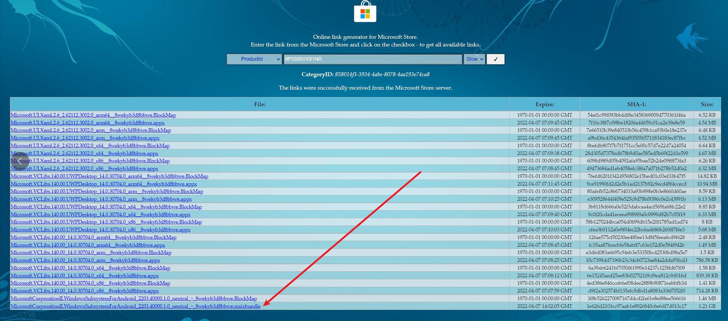728x321 pixels.
Task: Click the '1.21 GB' size cell
Action: click(707, 306)
